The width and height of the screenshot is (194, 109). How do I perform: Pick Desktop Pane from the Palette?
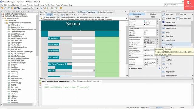click(169, 18)
